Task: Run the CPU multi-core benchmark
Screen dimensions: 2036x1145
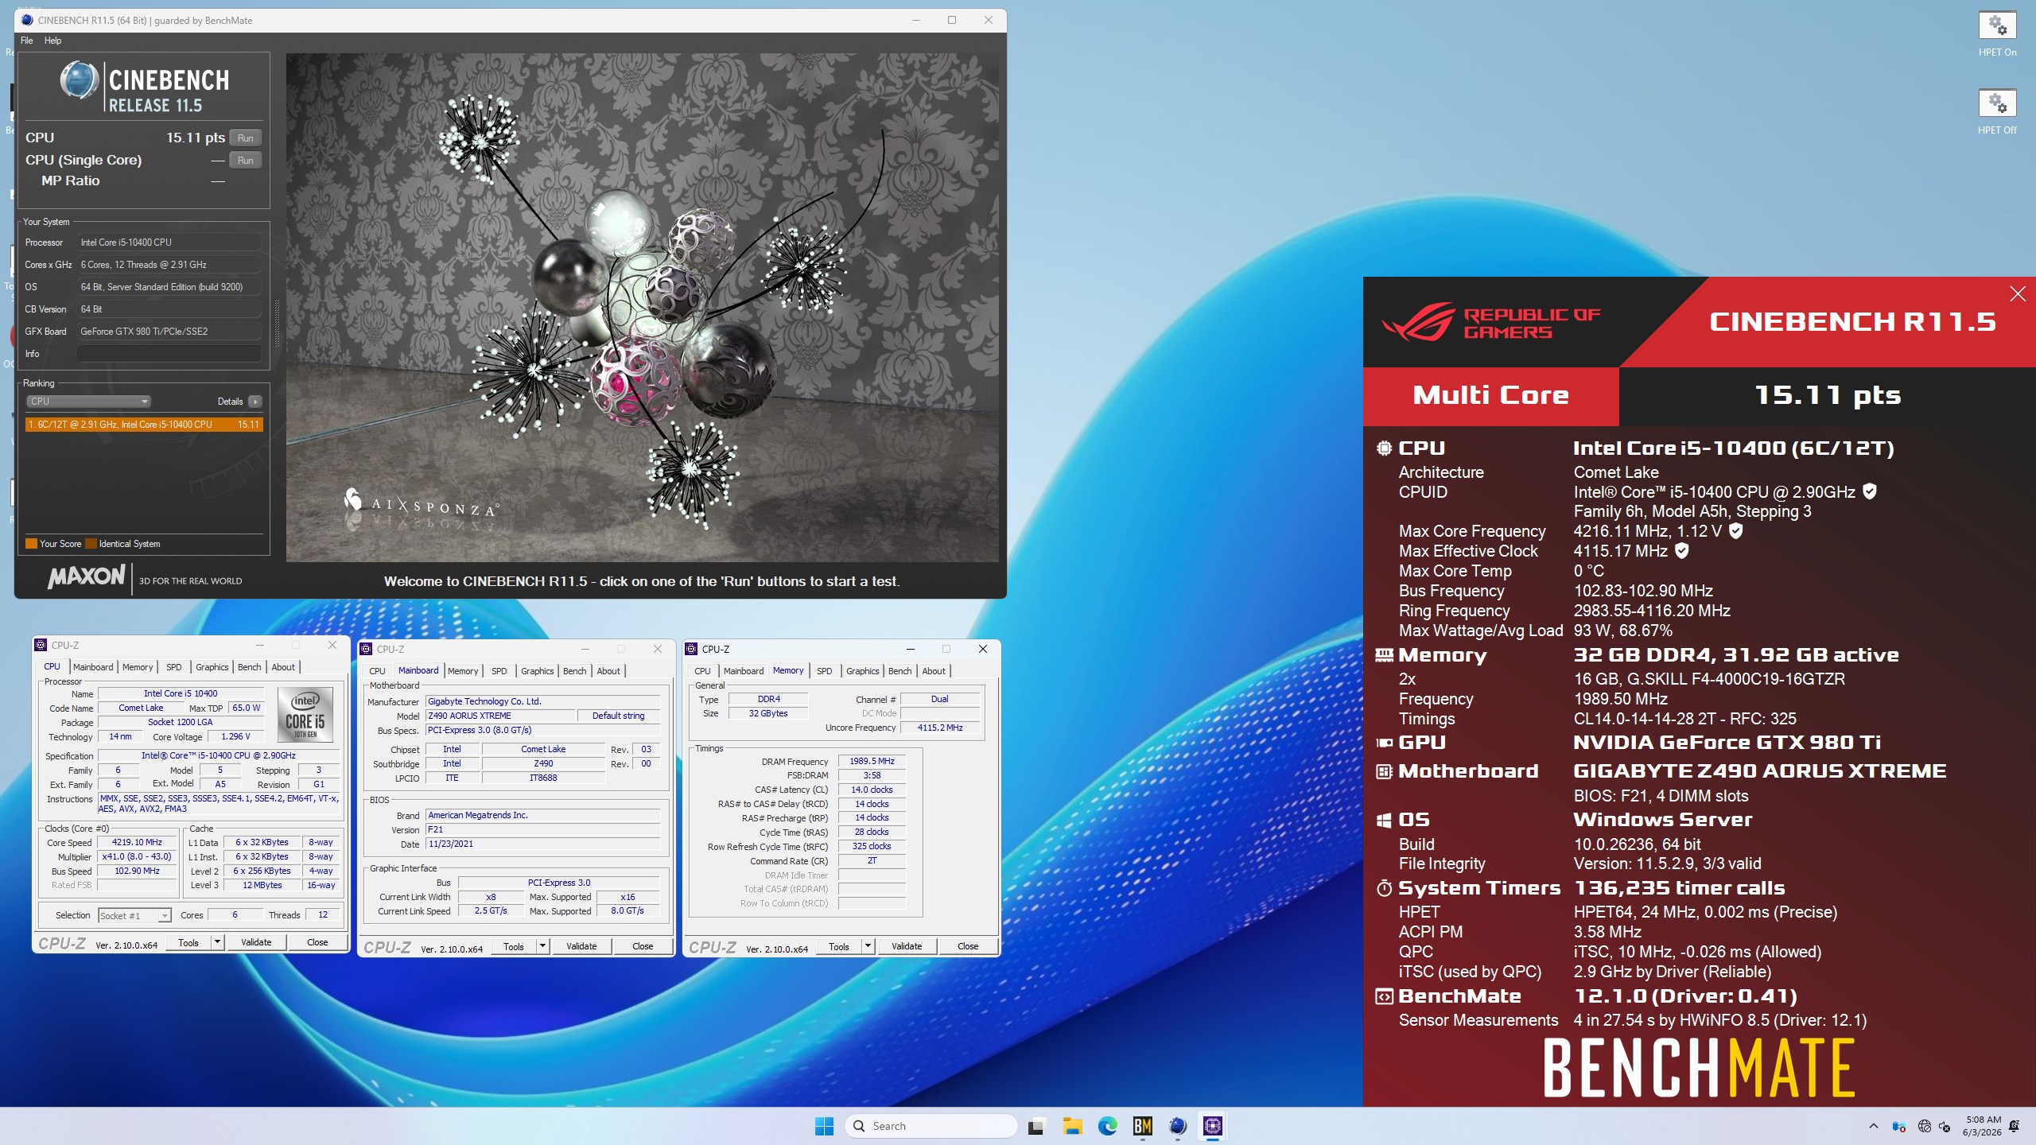Action: tap(245, 138)
